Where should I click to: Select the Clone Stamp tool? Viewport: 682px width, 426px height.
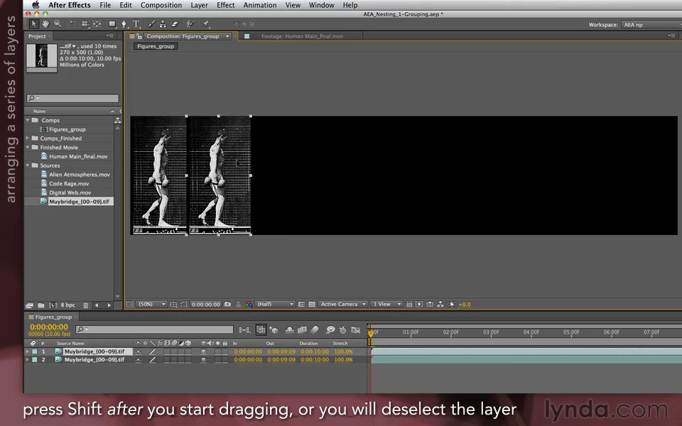(x=163, y=24)
